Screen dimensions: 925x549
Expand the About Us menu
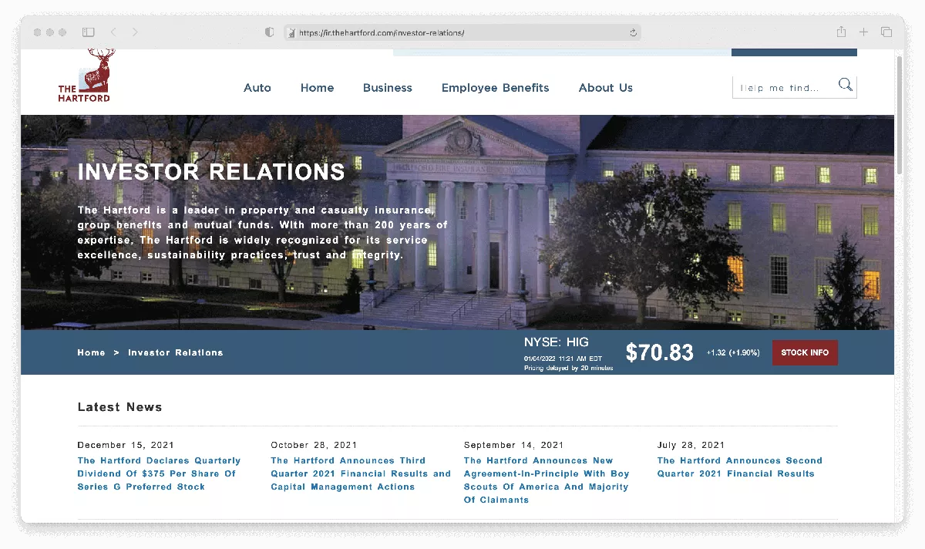pos(605,88)
